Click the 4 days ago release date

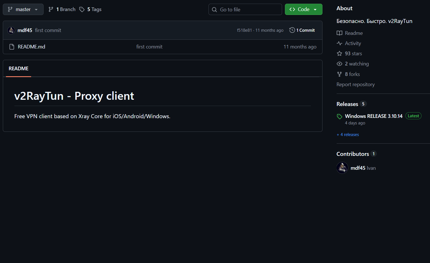pyautogui.click(x=355, y=123)
